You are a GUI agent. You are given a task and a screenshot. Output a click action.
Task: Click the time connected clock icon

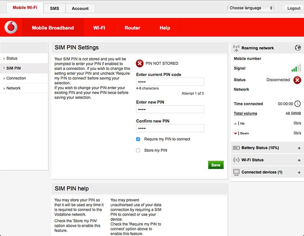(297, 104)
